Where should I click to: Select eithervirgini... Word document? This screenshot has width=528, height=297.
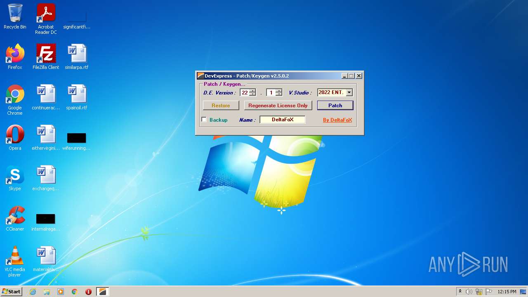(46, 138)
